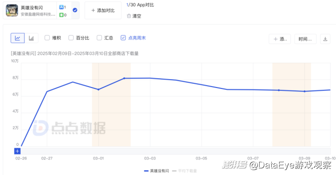The image size is (336, 175).
Task: Click the 英雄没有闪 app thumbnail
Action: 12,10
